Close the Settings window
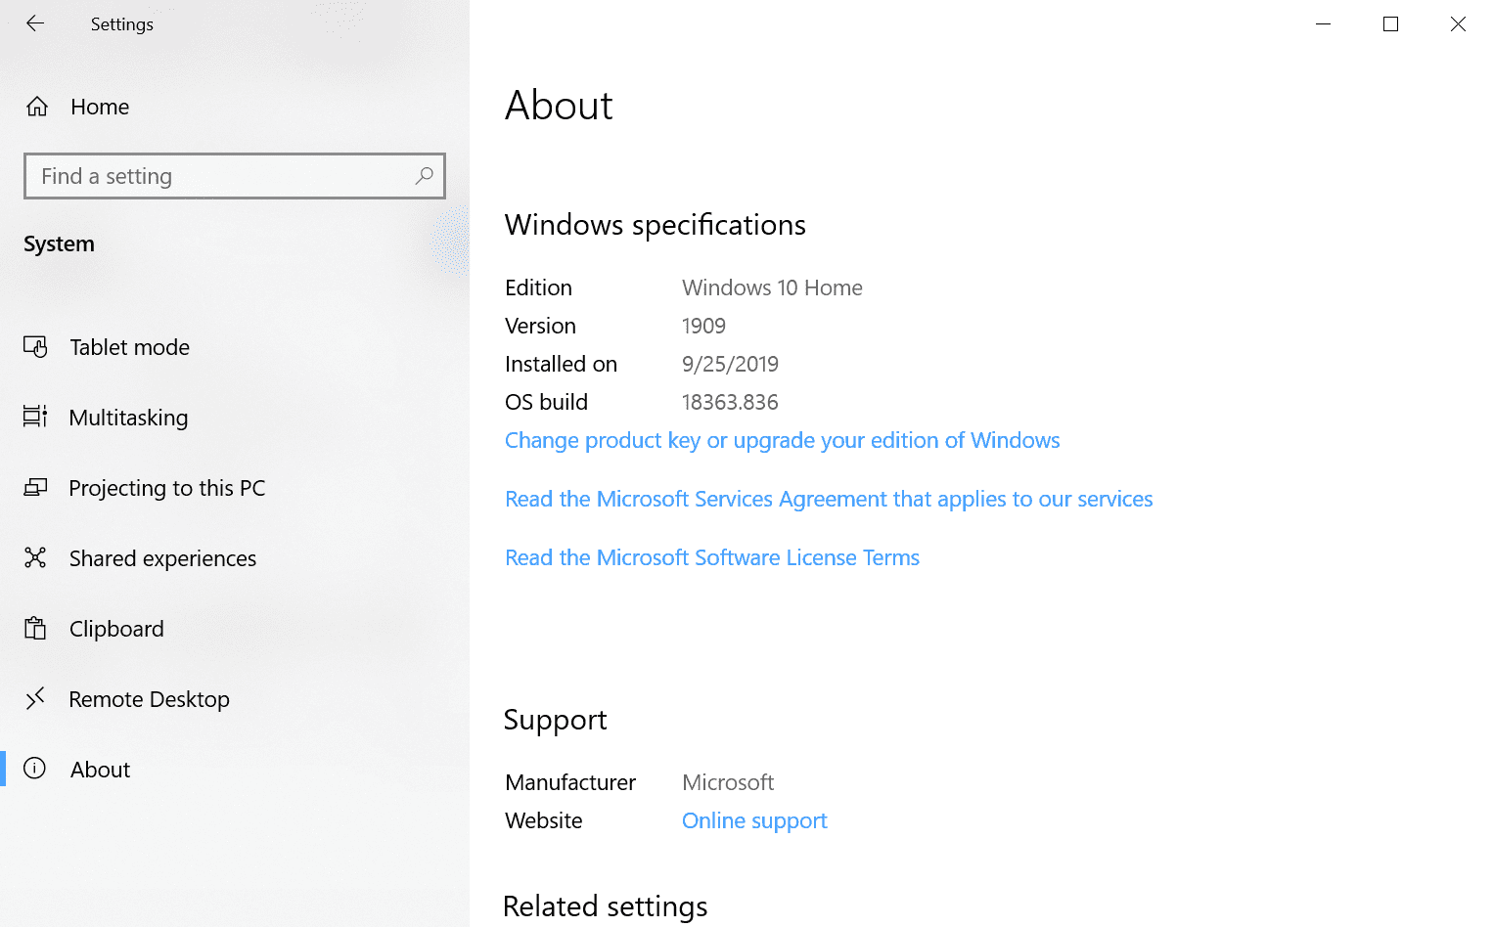The image size is (1493, 927). click(1458, 23)
